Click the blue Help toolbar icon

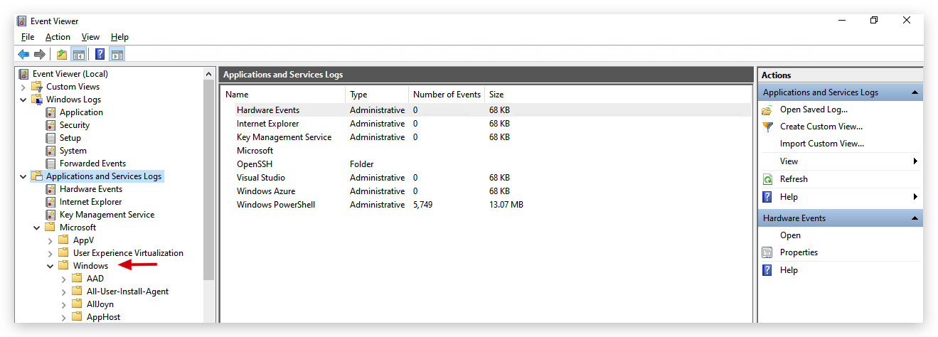coord(100,55)
